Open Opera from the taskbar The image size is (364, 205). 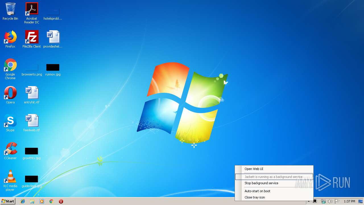click(61, 201)
